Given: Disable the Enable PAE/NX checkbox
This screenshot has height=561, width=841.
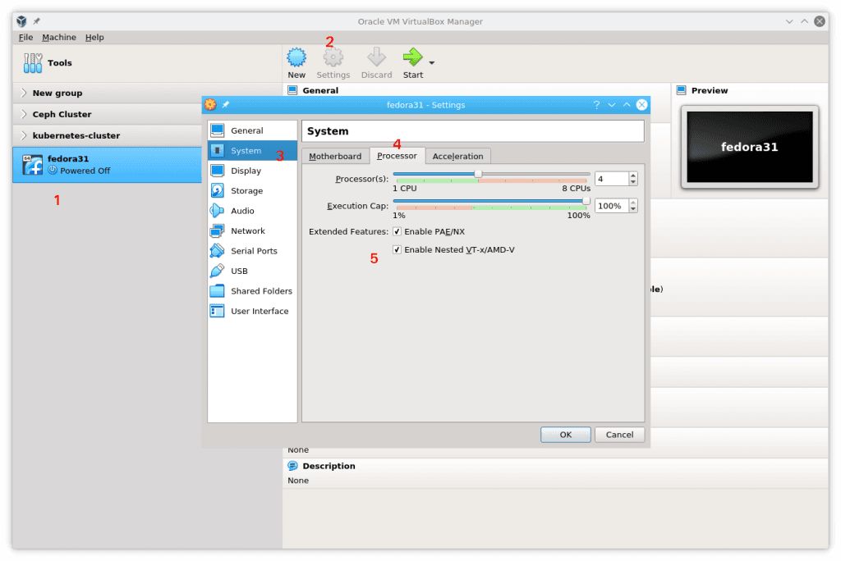Looking at the screenshot, I should [x=397, y=230].
